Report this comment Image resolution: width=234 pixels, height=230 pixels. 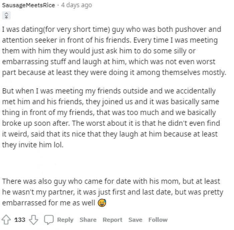(112, 220)
